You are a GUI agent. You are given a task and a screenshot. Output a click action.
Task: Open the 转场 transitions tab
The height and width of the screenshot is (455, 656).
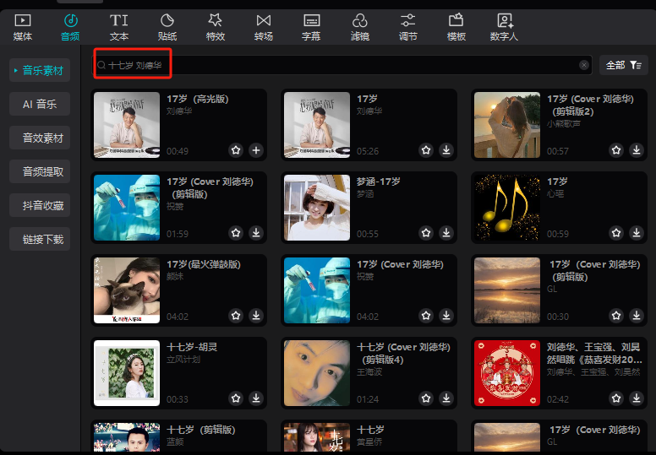tap(264, 27)
